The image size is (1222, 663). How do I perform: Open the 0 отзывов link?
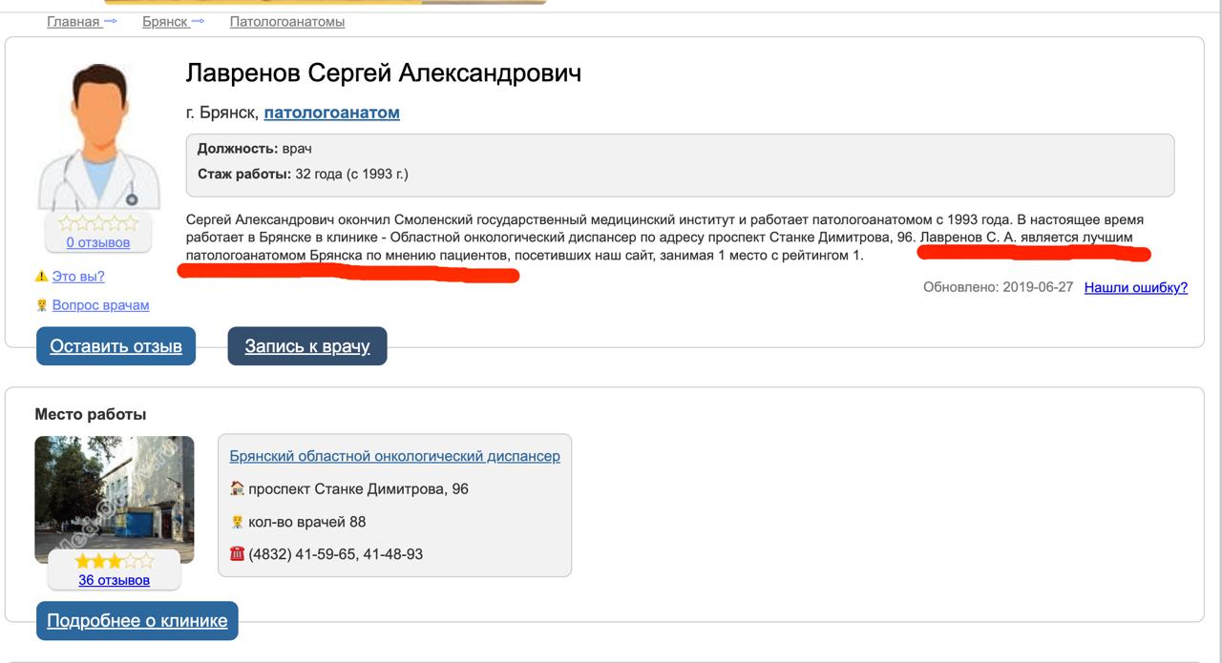click(98, 242)
